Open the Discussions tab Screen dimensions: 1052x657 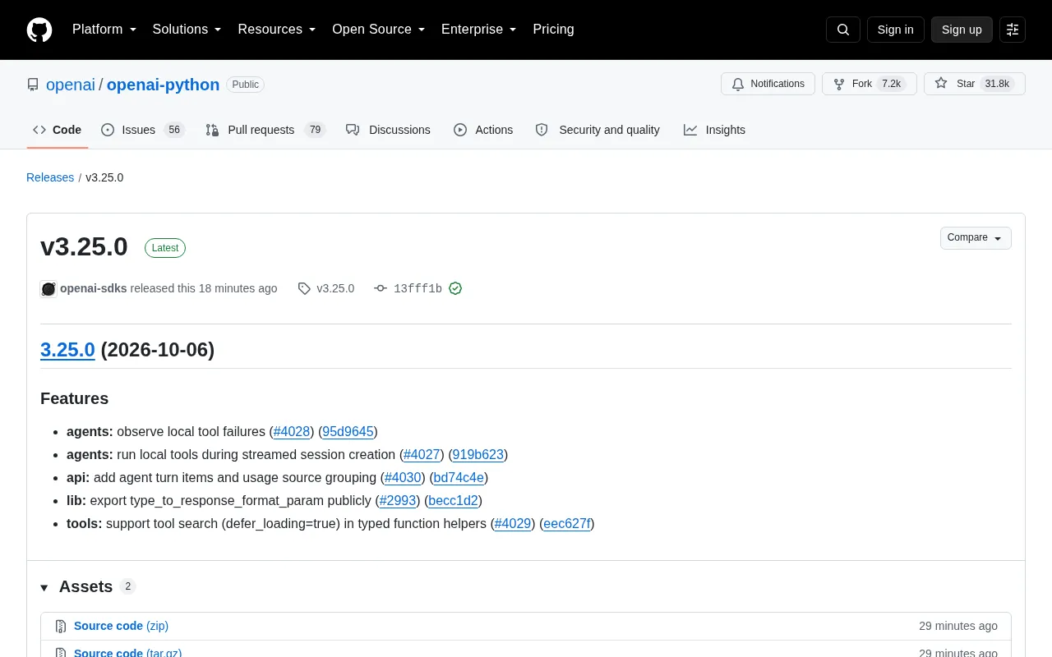(x=388, y=130)
